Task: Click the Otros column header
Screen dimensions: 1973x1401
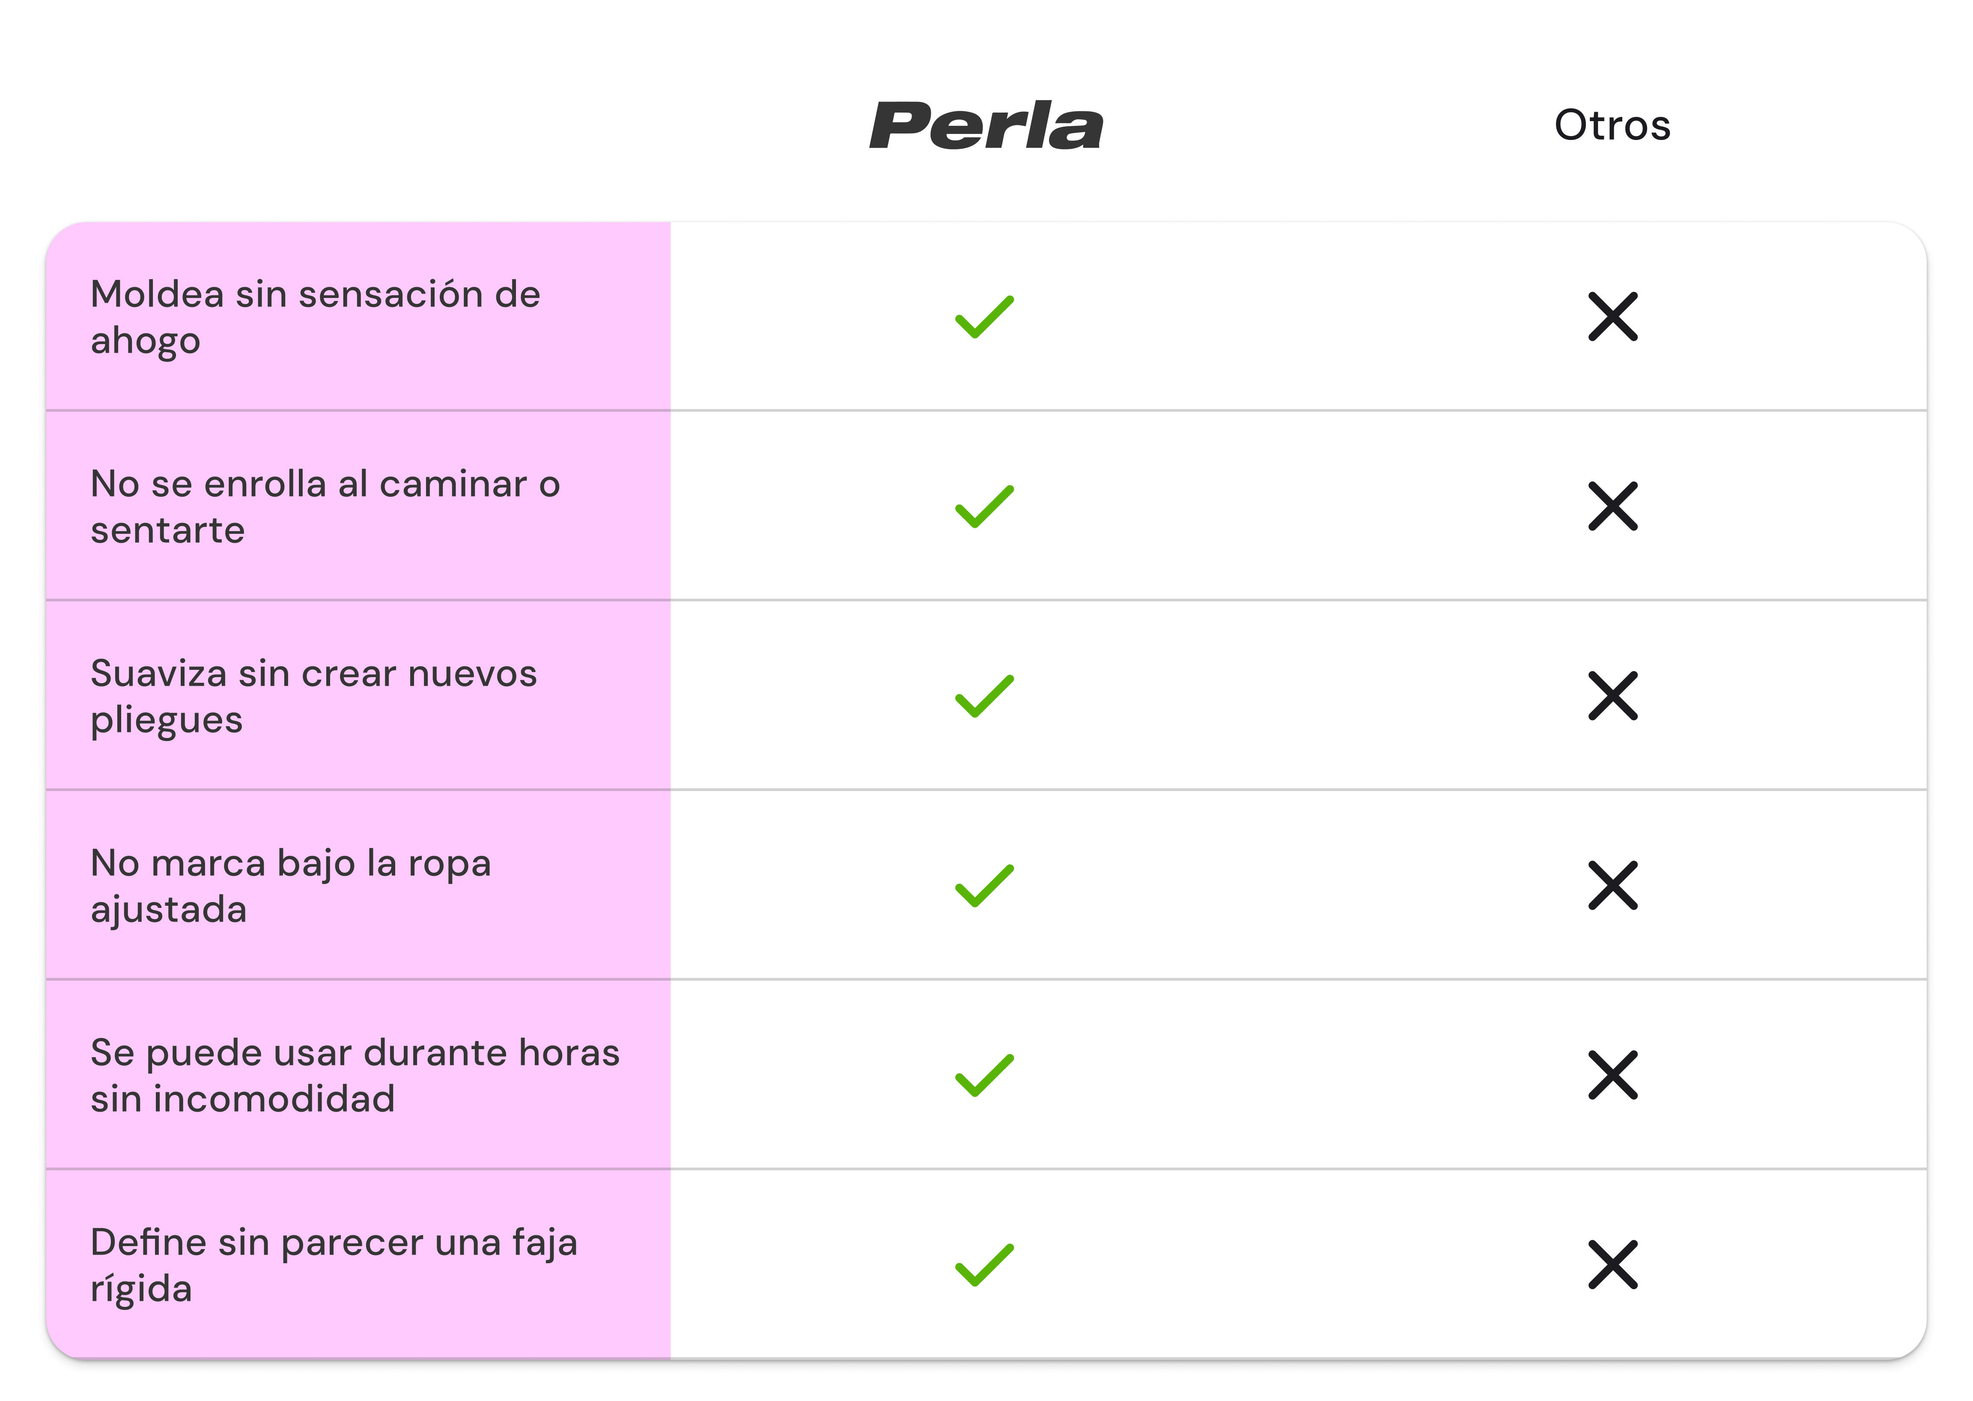Action: tap(1612, 126)
